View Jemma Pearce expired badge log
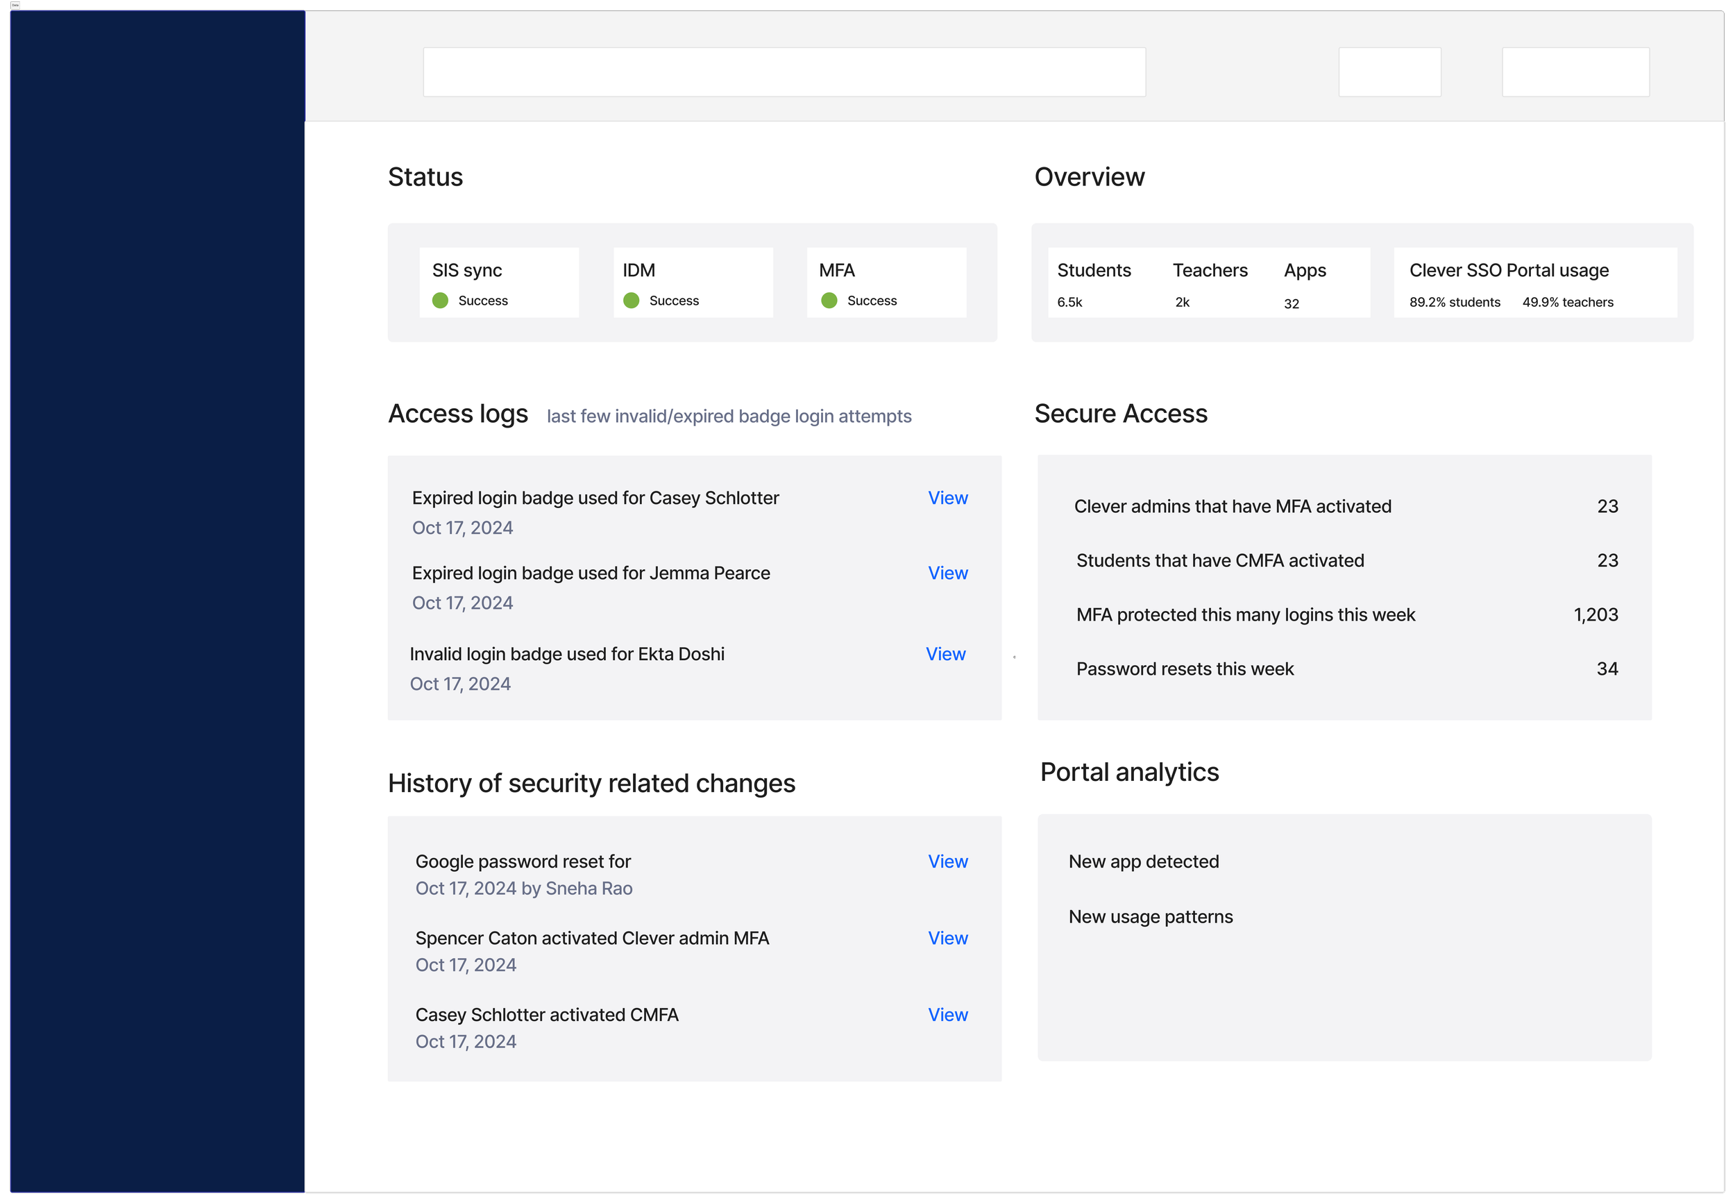 coord(947,573)
